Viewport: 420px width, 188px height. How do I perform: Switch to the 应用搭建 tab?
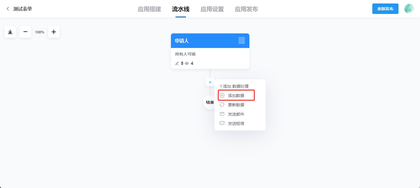click(x=149, y=9)
